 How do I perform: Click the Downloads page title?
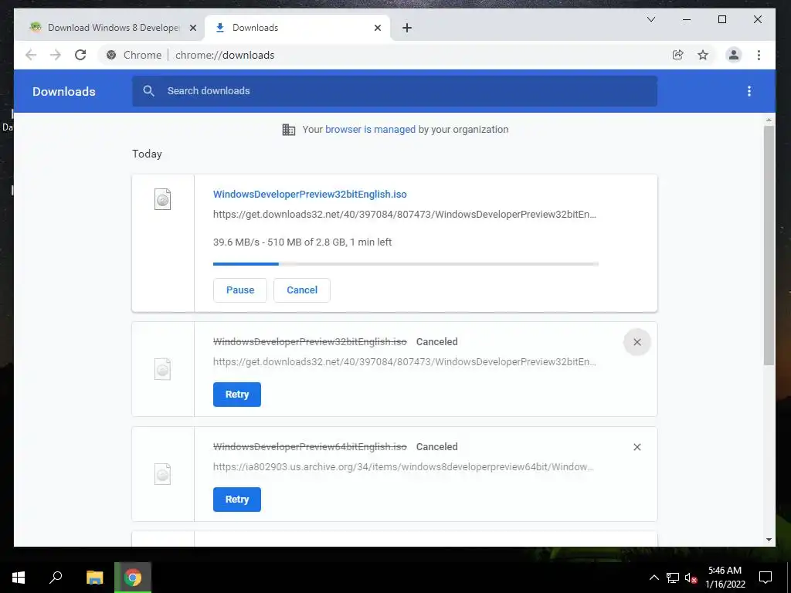click(64, 91)
